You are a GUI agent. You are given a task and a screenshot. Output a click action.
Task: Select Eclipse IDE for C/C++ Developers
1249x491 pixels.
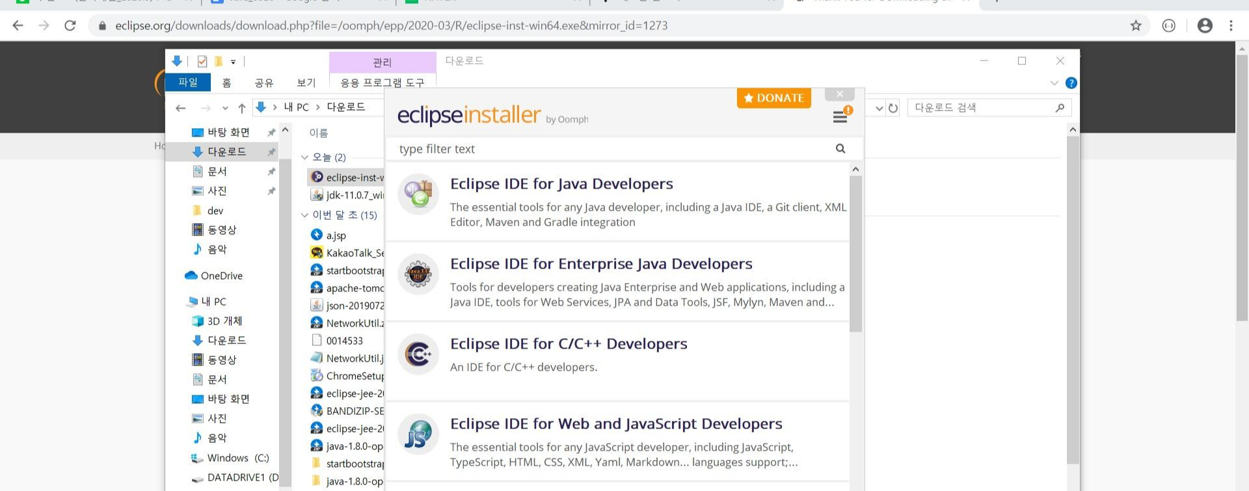(569, 344)
